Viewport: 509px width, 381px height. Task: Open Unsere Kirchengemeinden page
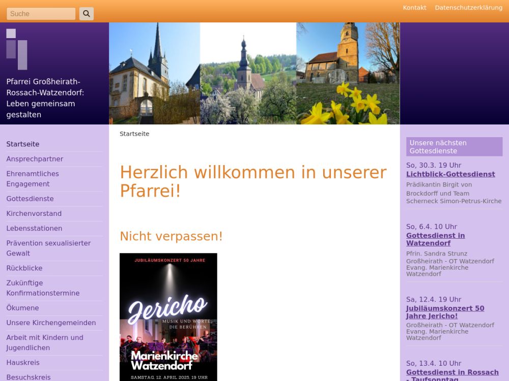[51, 323]
